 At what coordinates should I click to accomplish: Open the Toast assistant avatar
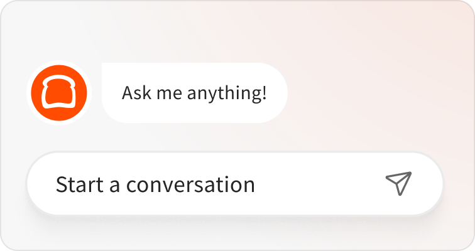click(58, 93)
